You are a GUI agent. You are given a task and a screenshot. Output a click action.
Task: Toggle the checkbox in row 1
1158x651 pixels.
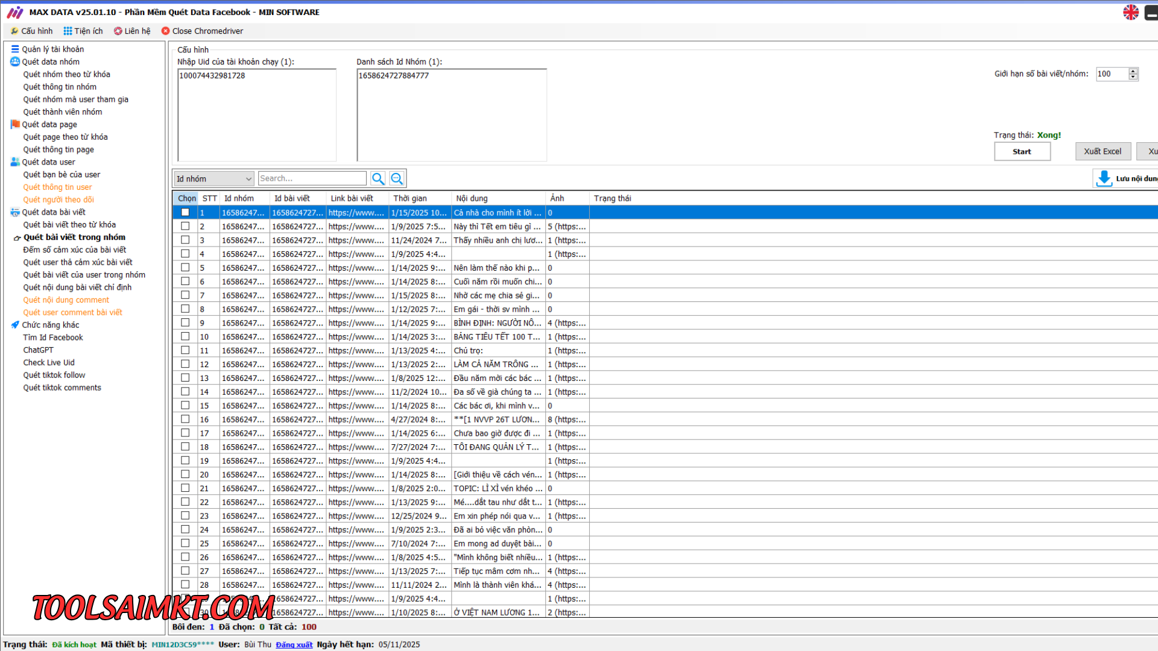[x=185, y=212]
